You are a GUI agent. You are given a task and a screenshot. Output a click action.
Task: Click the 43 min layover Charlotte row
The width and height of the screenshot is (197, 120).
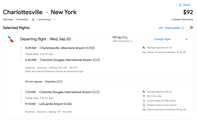pos(44,82)
